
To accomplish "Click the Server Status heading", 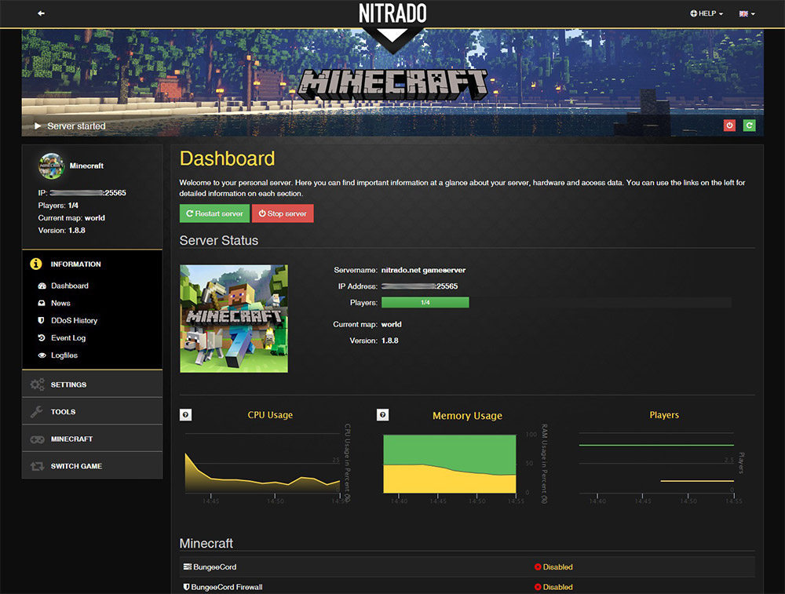I will [219, 241].
